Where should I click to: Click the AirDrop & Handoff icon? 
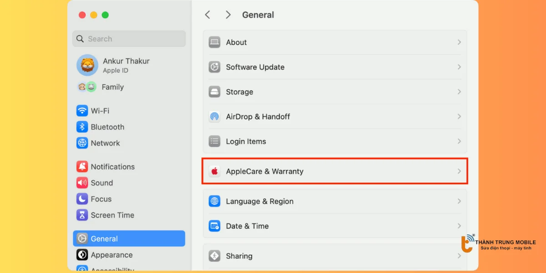(214, 116)
